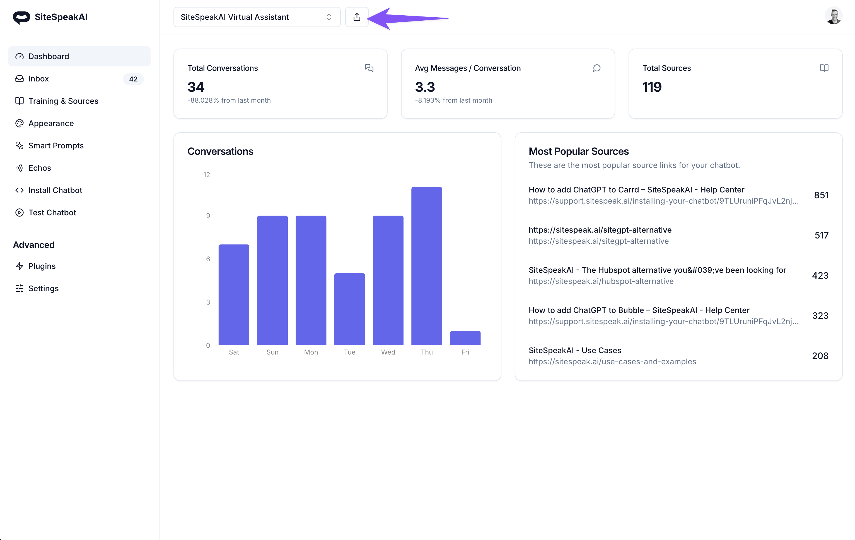Click the SiteSpeakAI logo icon
This screenshot has height=540, width=855.
point(21,17)
